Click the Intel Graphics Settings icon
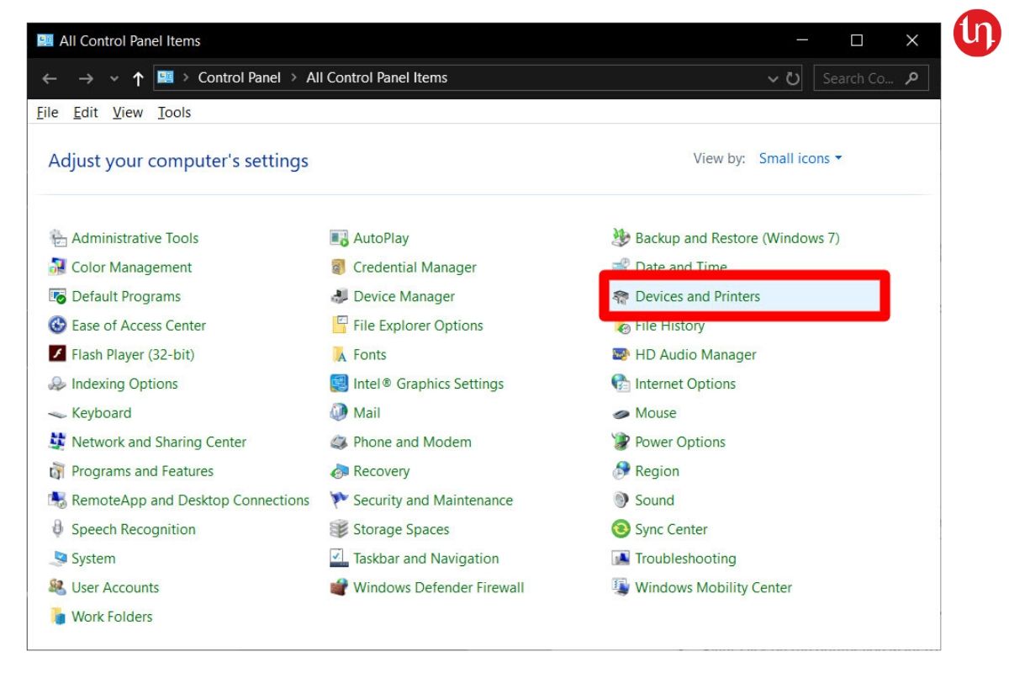The height and width of the screenshot is (673, 1009). pyautogui.click(x=339, y=384)
